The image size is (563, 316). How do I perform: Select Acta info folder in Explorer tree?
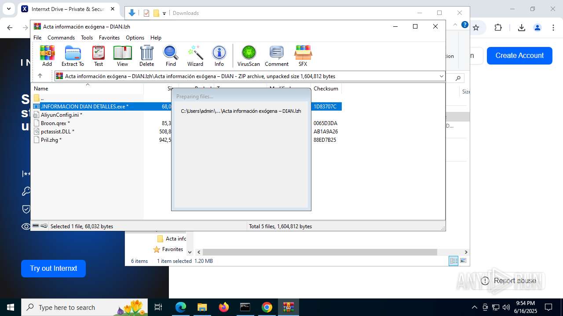[x=172, y=239]
